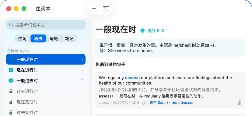Select the 现在进行时 grammar row
The image size is (252, 116).
click(46, 70)
